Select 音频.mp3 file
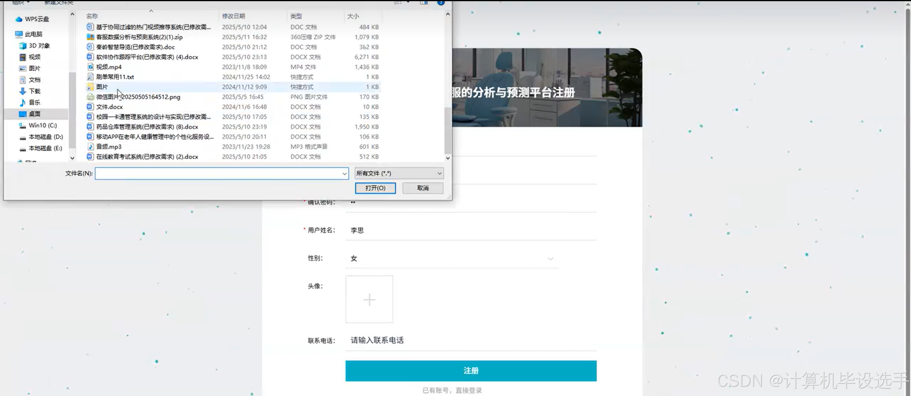 coord(109,146)
